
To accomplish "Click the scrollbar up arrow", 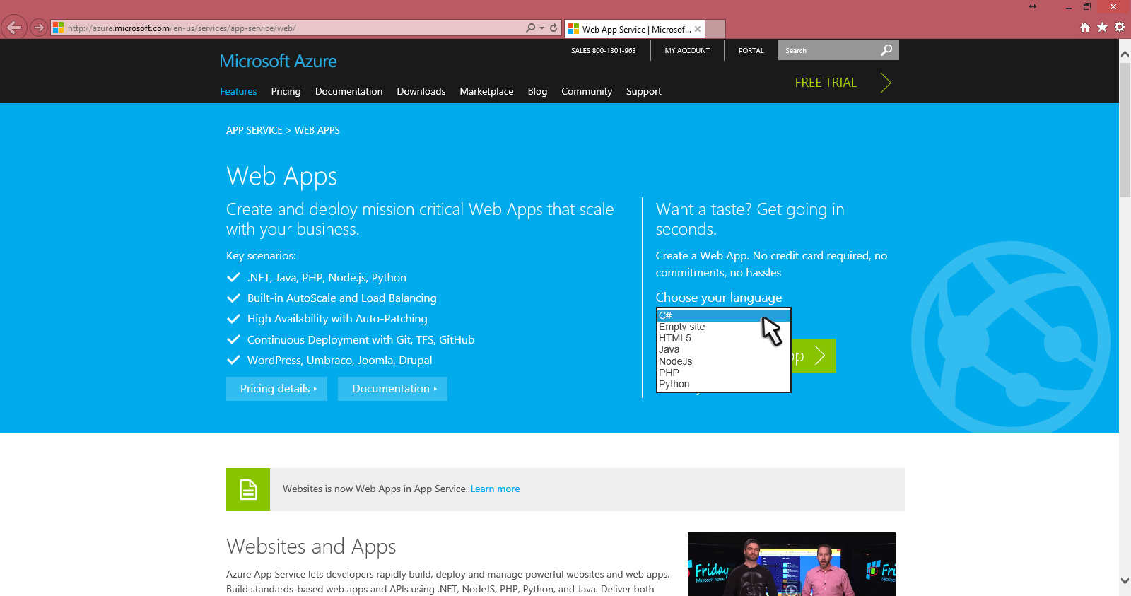I will pyautogui.click(x=1125, y=54).
